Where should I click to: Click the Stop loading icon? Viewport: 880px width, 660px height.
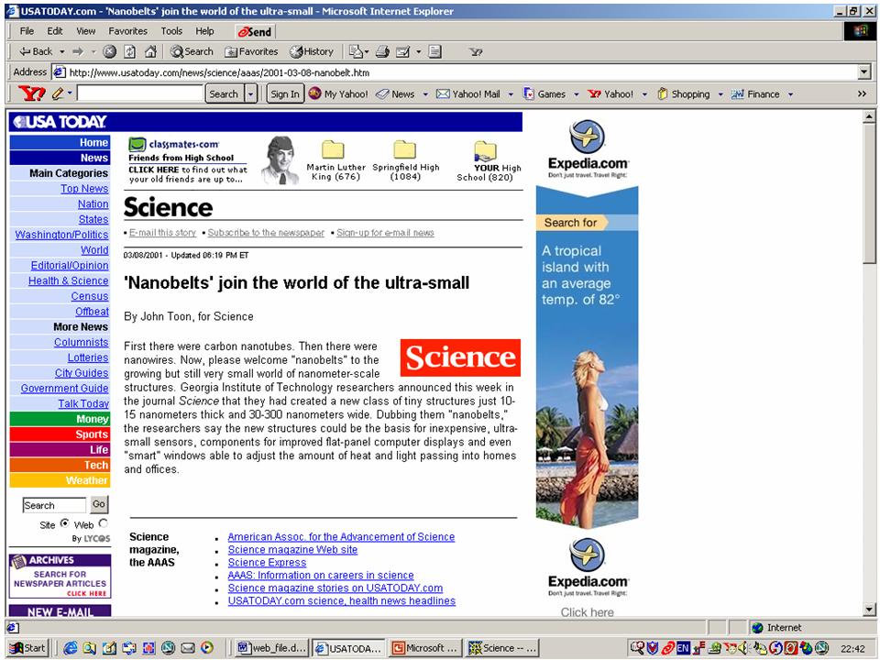click(110, 51)
